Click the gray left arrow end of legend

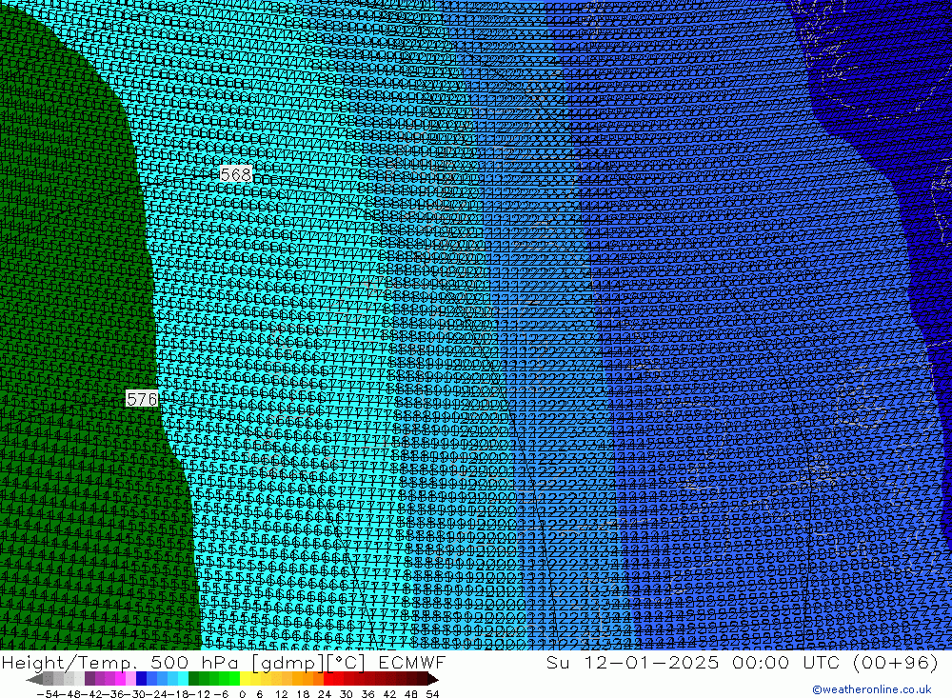click(34, 680)
